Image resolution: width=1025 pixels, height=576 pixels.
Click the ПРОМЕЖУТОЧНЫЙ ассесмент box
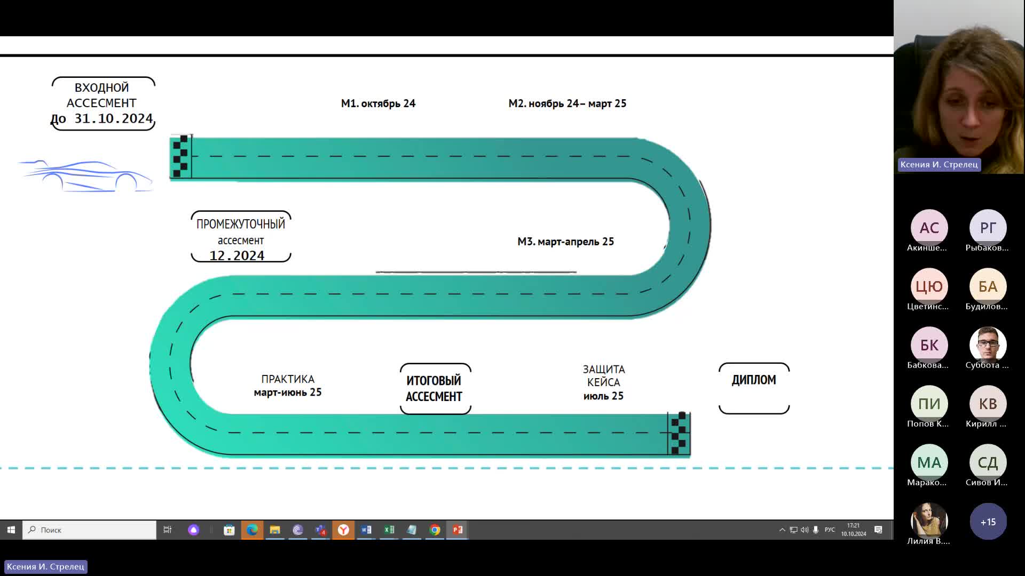[241, 237]
